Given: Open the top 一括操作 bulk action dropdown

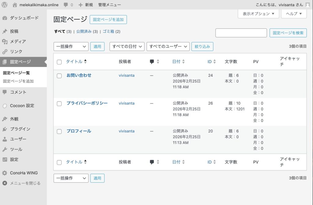Looking at the screenshot, I should (71, 47).
